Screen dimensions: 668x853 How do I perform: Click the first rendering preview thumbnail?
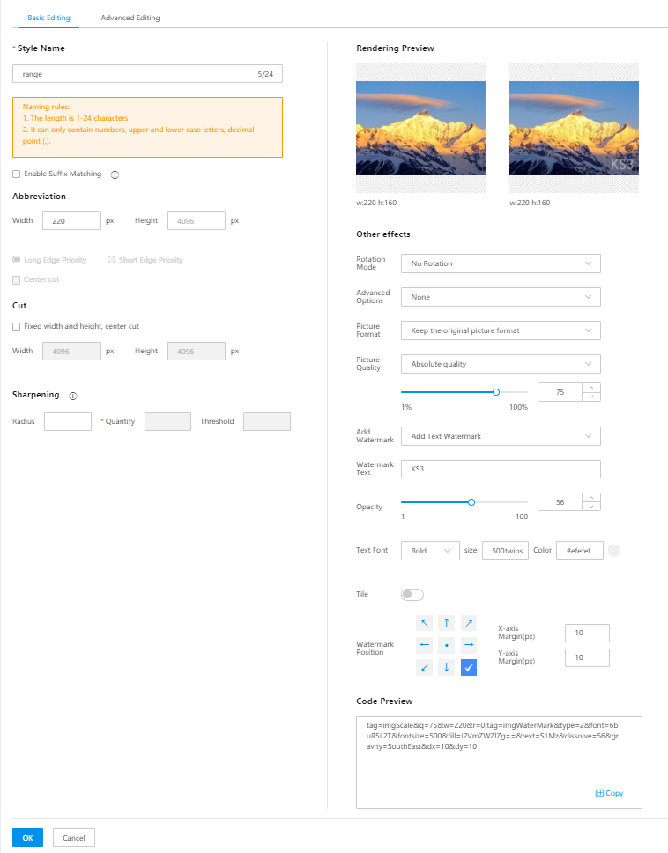[x=420, y=129]
